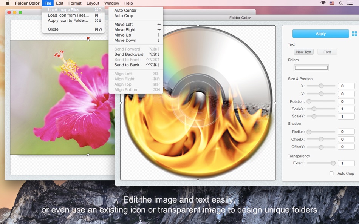Click the ScaleY value field
The image size is (359, 224).
coord(346,117)
